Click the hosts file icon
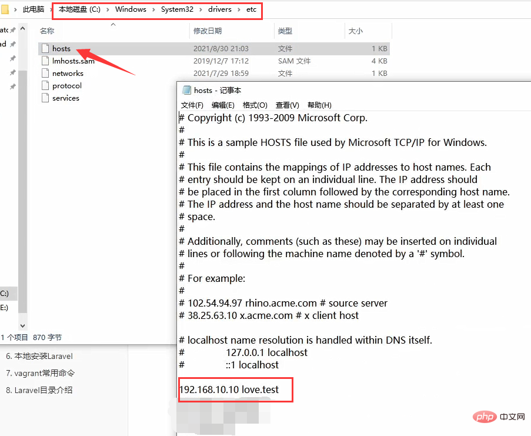Viewport: 531px width, 436px height. [46, 49]
